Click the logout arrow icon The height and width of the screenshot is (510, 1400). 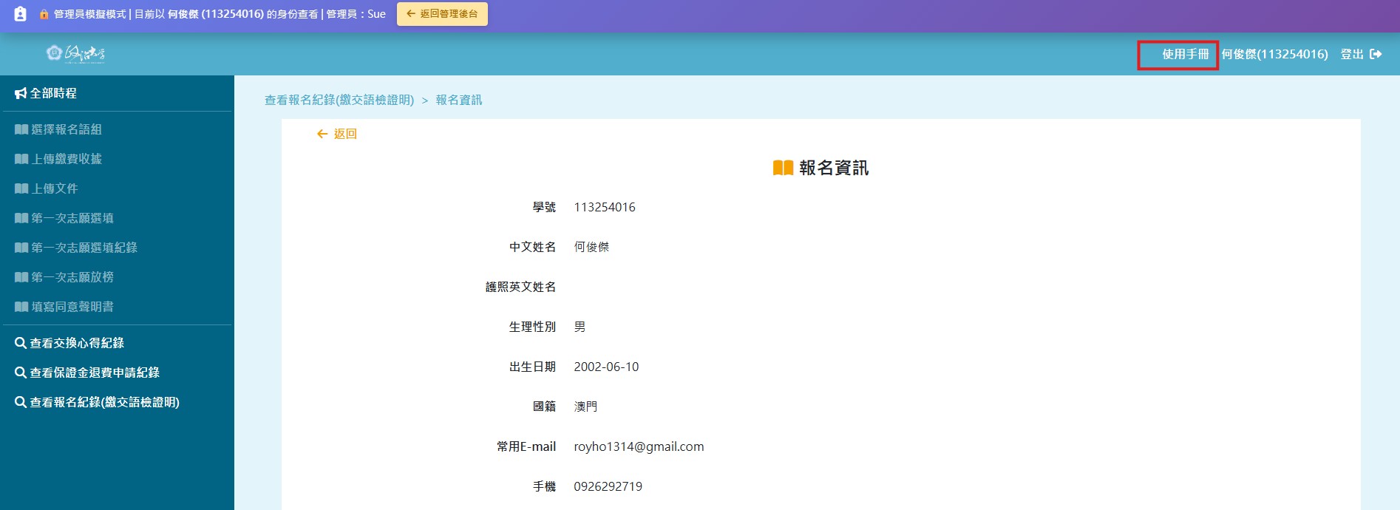(1376, 54)
